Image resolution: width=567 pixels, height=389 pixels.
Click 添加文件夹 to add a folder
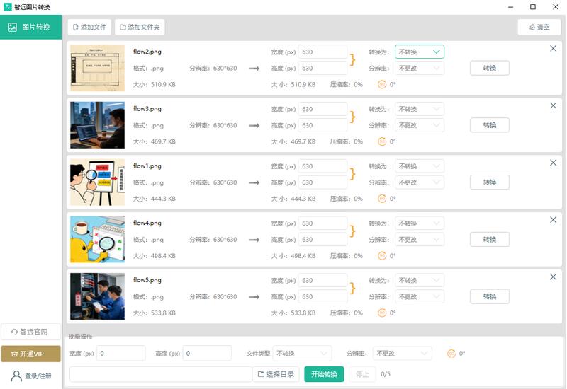pyautogui.click(x=140, y=27)
